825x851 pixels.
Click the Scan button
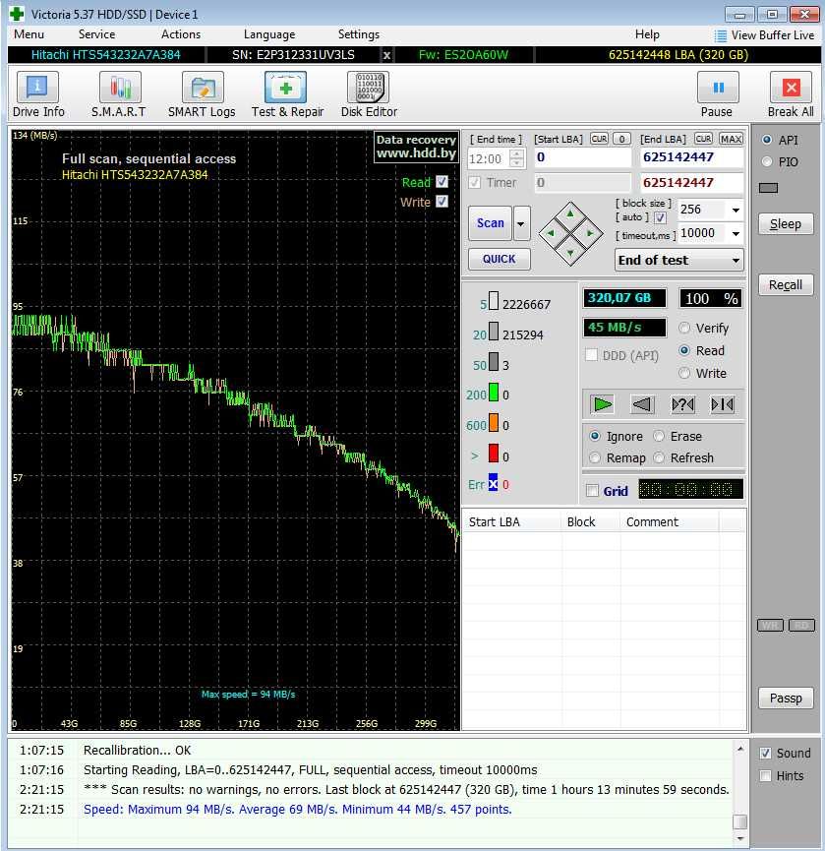click(x=490, y=223)
